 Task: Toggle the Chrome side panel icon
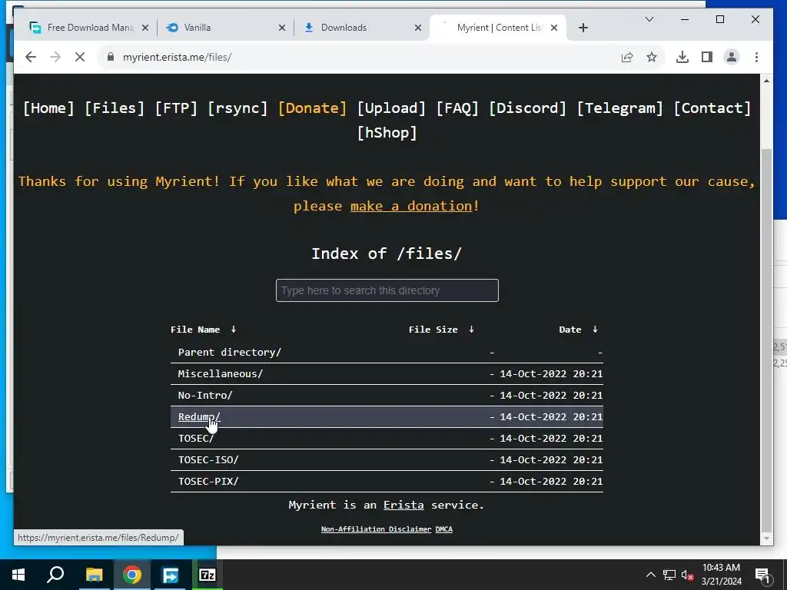click(x=707, y=57)
